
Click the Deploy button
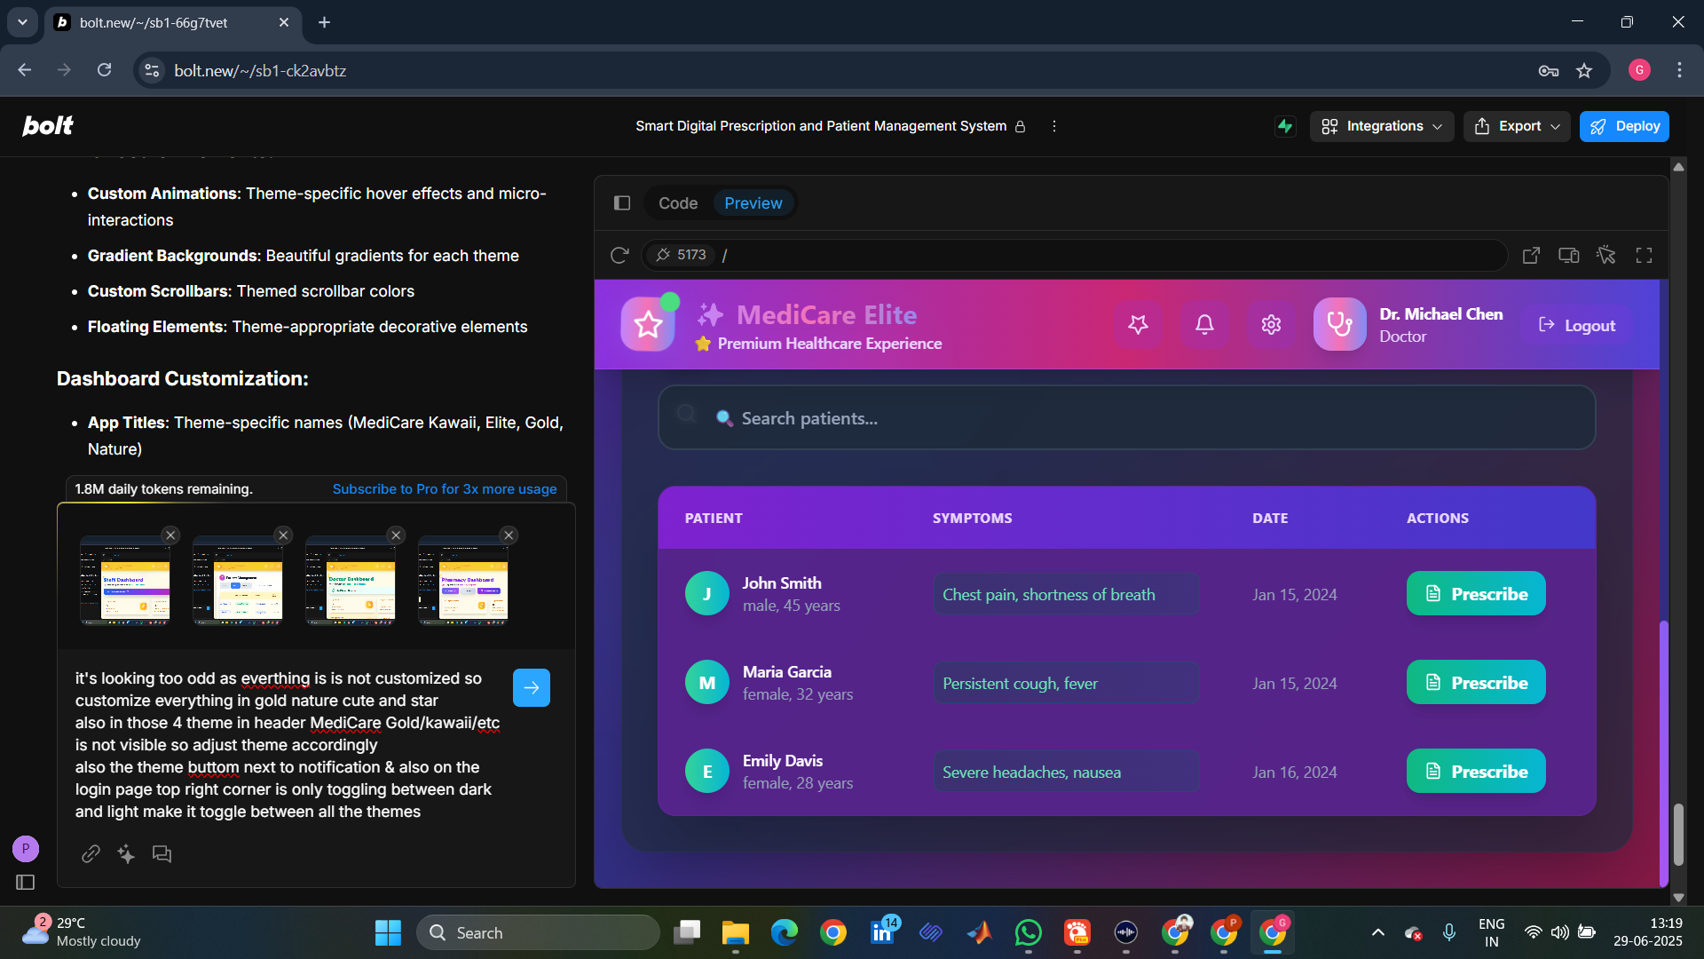click(1623, 126)
